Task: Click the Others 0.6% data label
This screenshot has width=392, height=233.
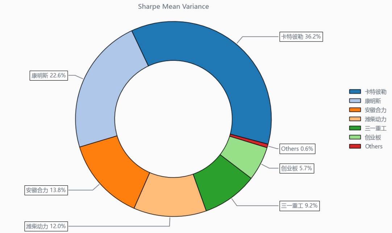Action: point(297,149)
